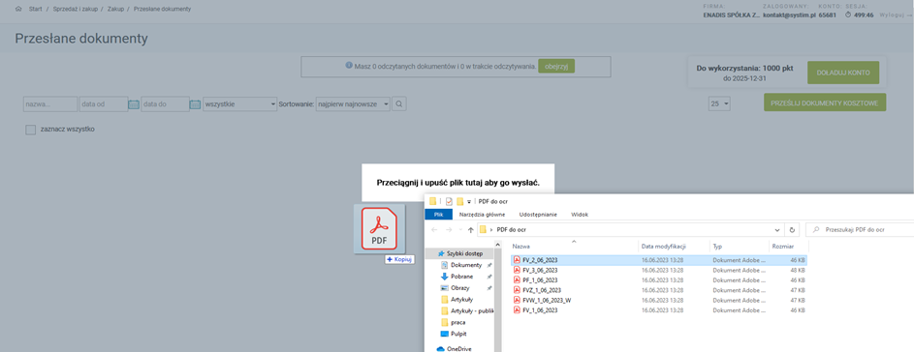Expand the Explorer address bar history chevron
Screen dimensions: 914x352
(x=777, y=230)
